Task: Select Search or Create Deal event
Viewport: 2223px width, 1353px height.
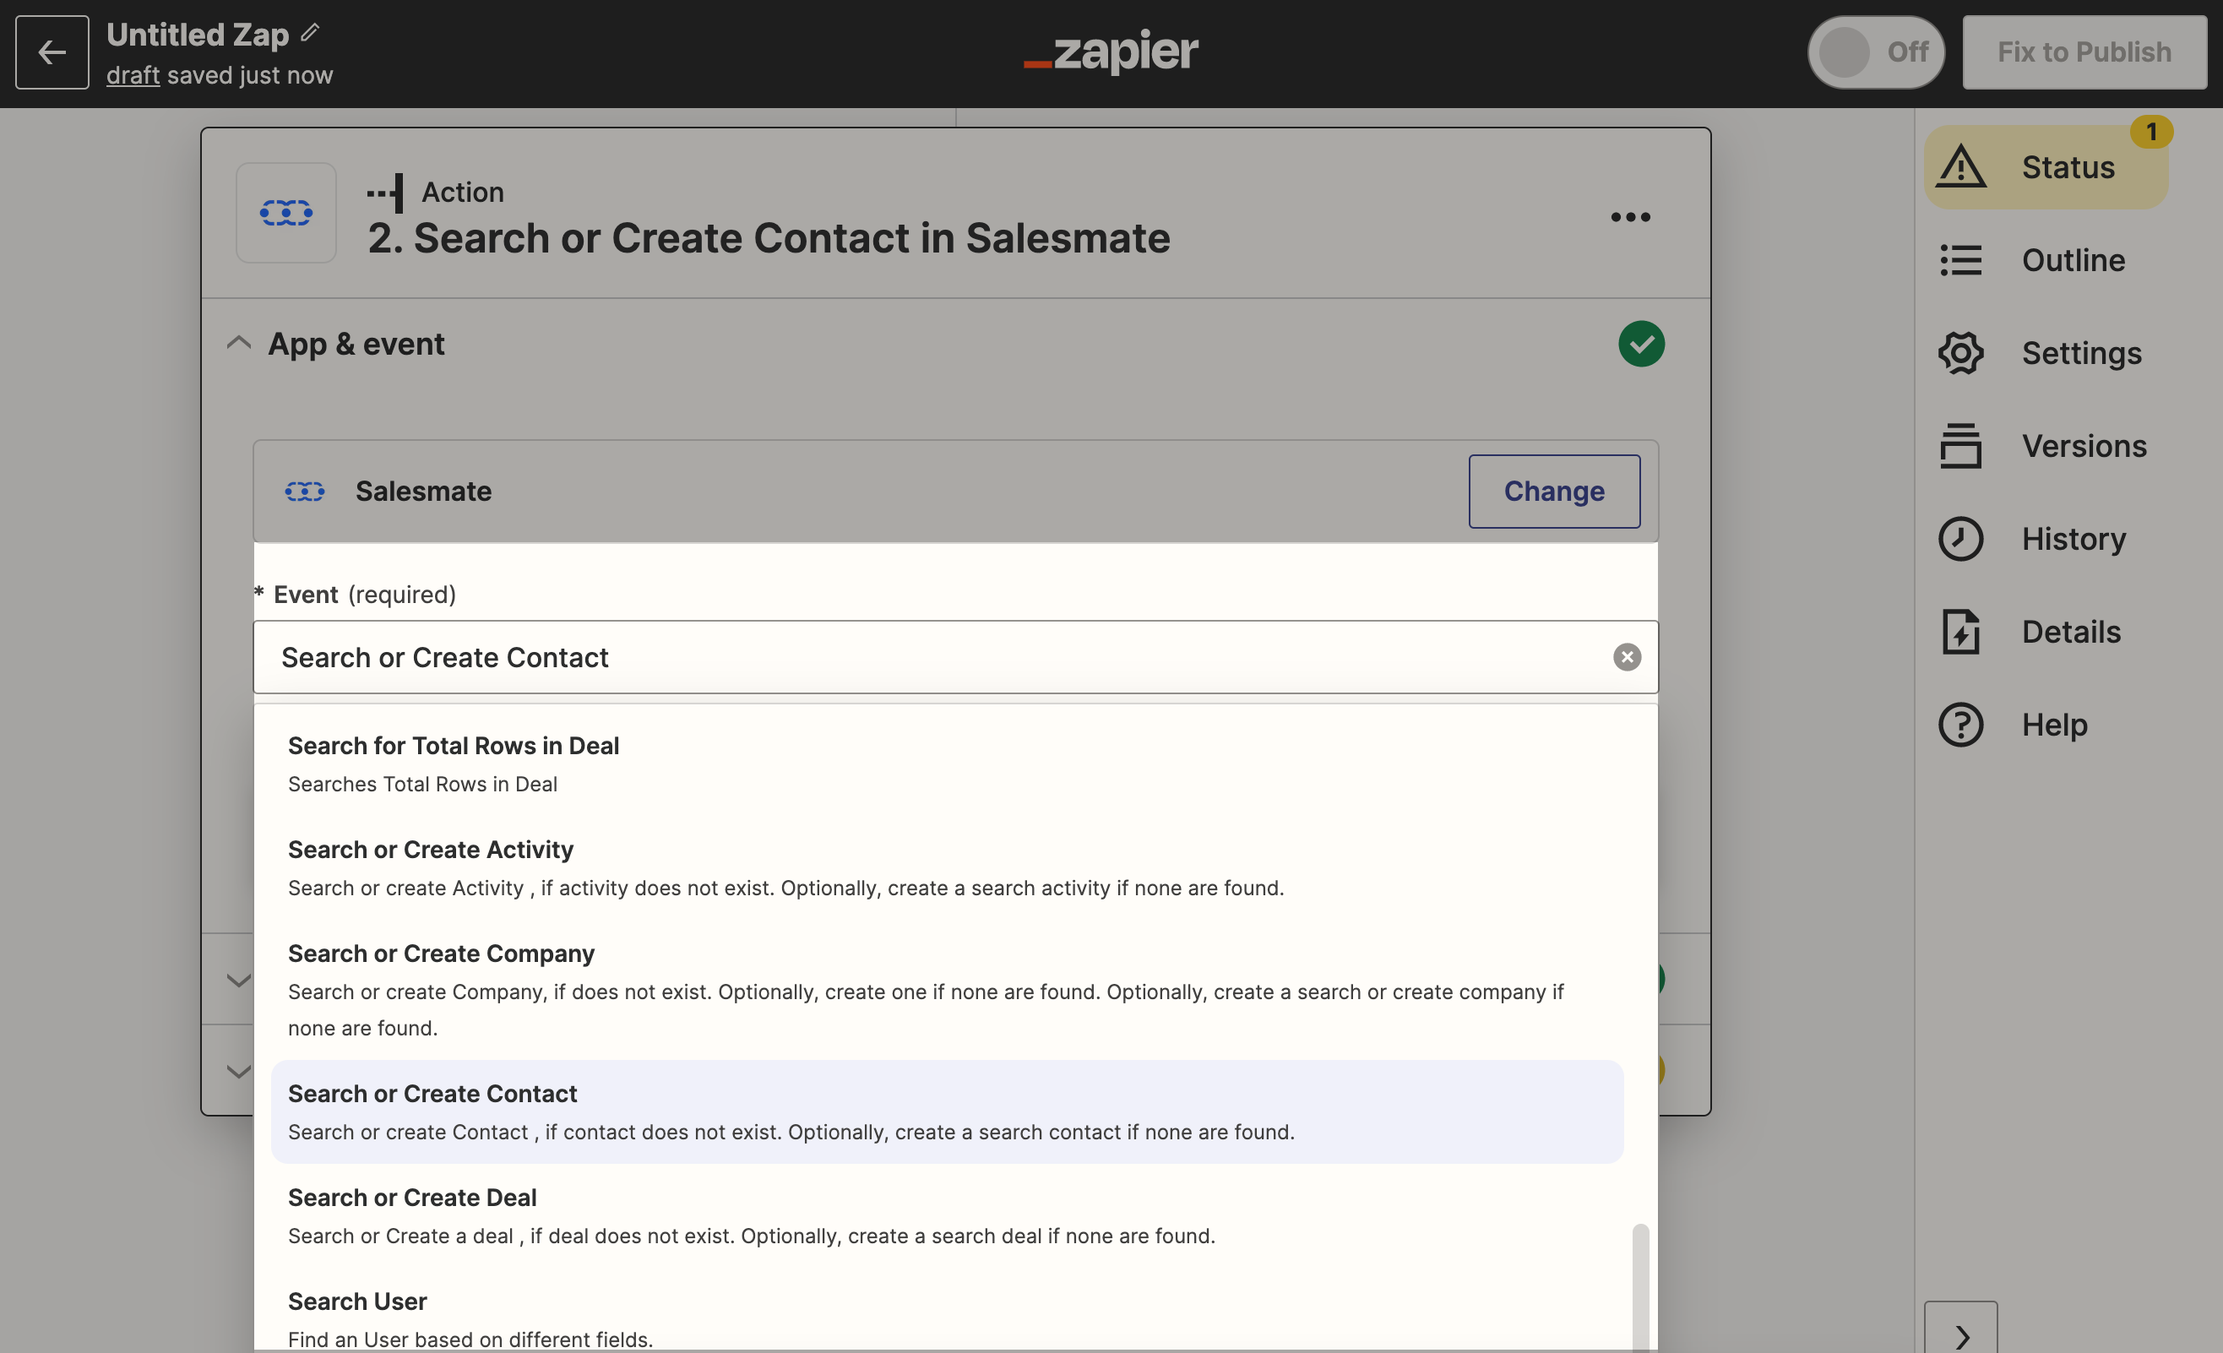Action: pos(948,1216)
